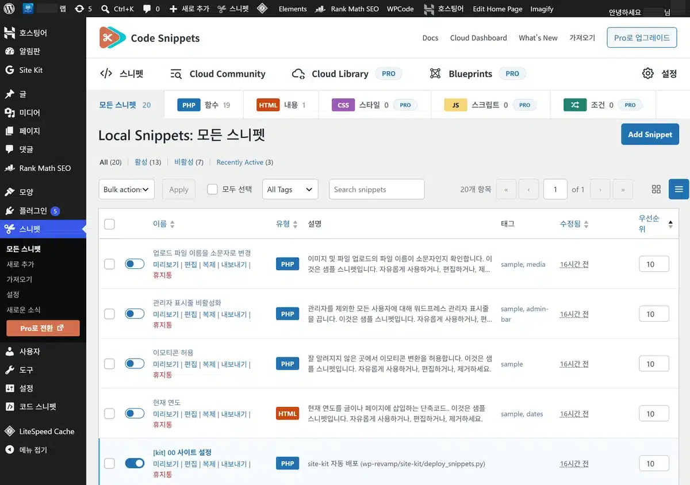Check the table header select-all checkbox
690x485 pixels.
tap(109, 224)
